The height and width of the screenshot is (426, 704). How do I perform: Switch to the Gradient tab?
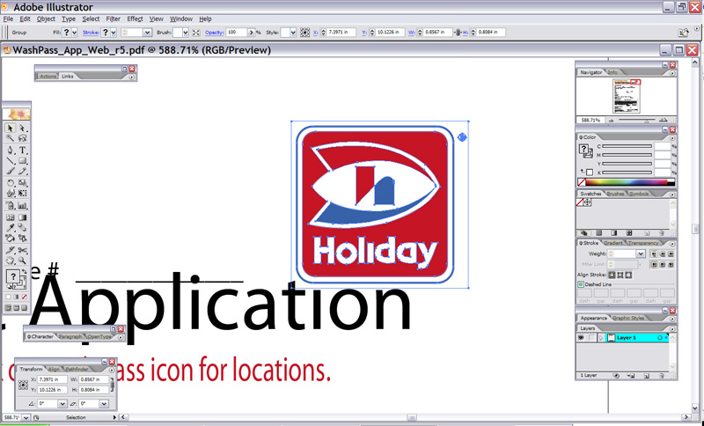point(612,243)
